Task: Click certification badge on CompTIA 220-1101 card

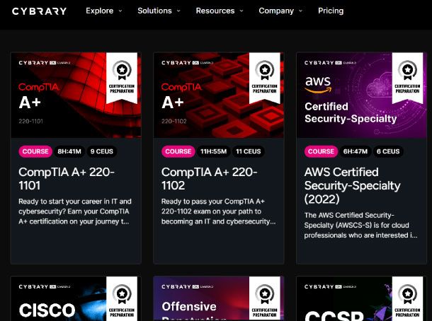Action: pyautogui.click(x=122, y=78)
